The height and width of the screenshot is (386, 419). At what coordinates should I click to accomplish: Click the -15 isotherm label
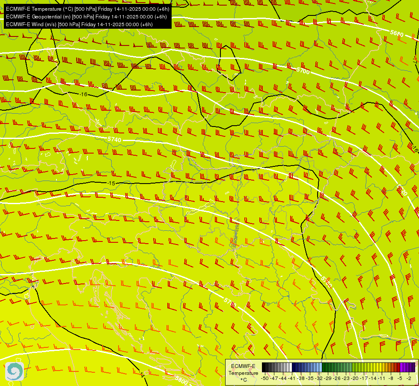[x=111, y=183]
